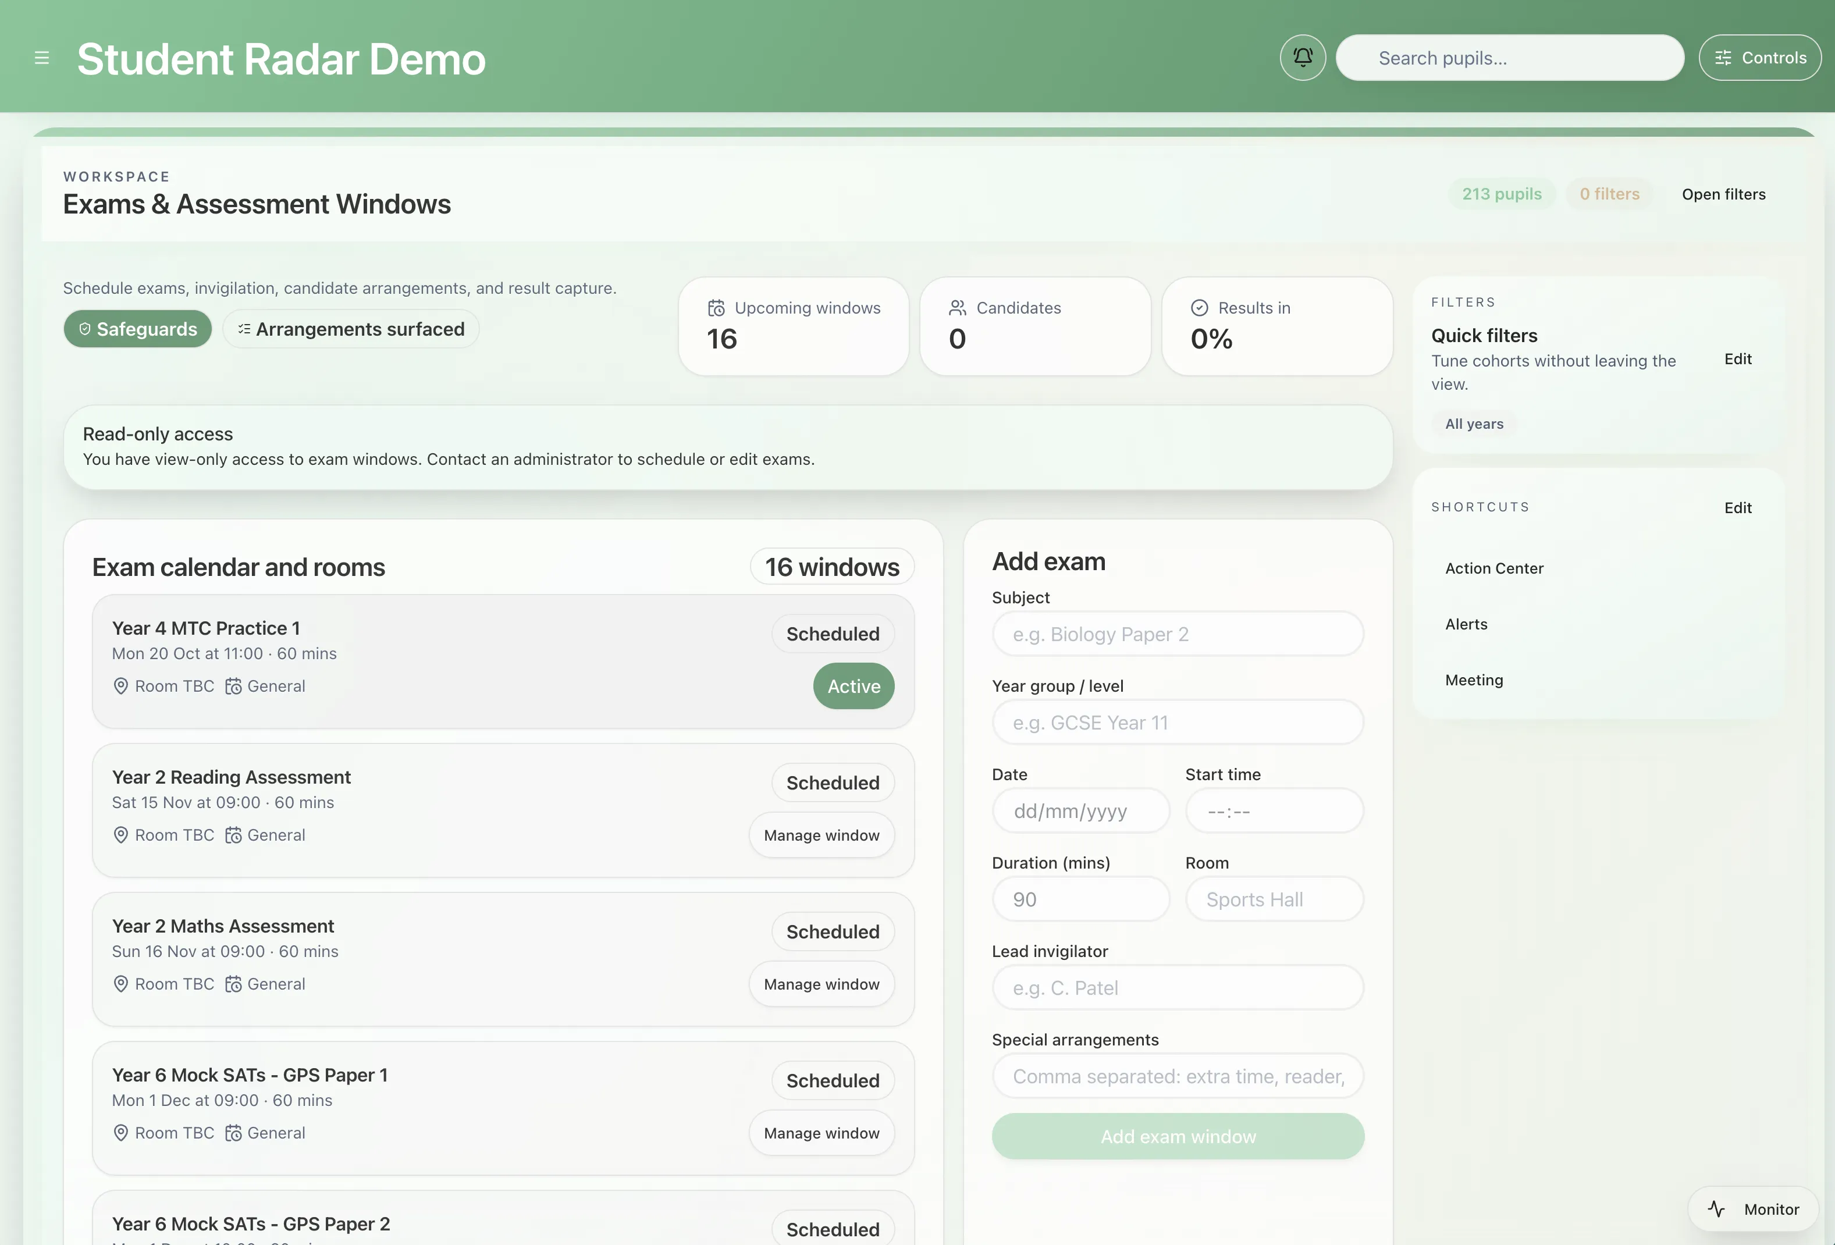
Task: Toggle the Active pill on Year 4 MTC
Action: (853, 686)
